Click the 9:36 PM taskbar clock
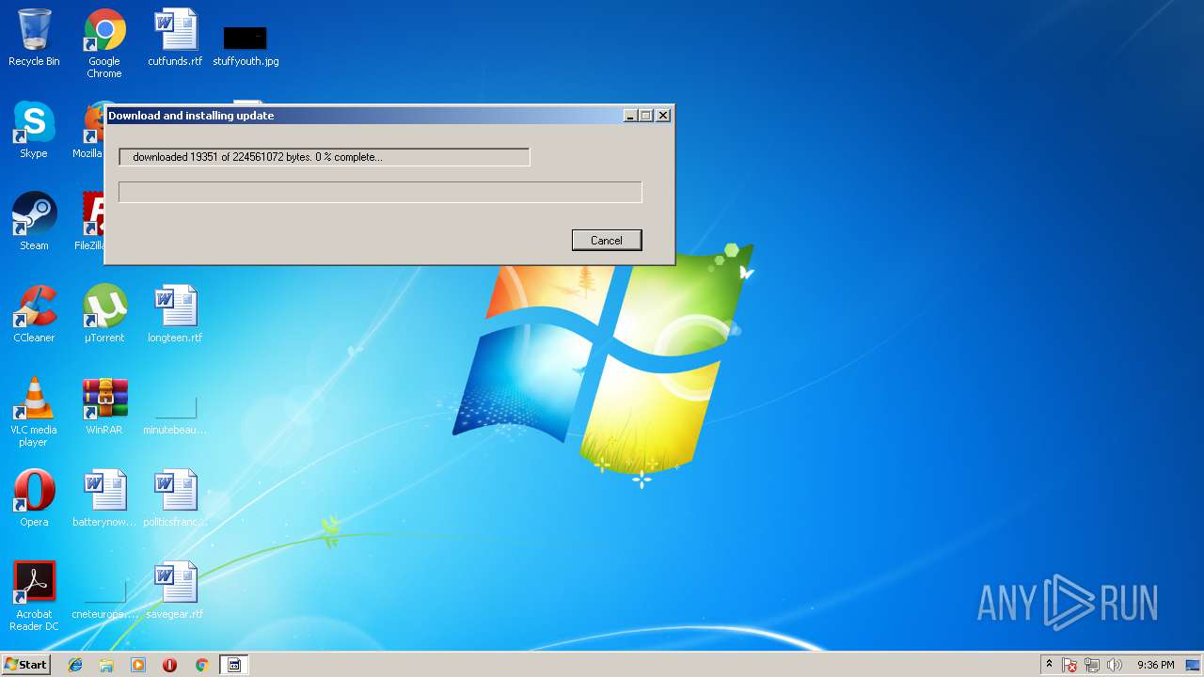1204x677 pixels. pyautogui.click(x=1155, y=665)
